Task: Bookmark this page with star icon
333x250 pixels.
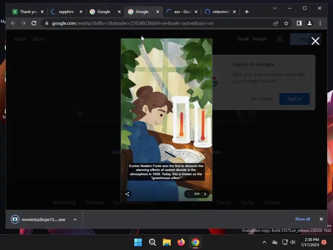Action: point(286,23)
